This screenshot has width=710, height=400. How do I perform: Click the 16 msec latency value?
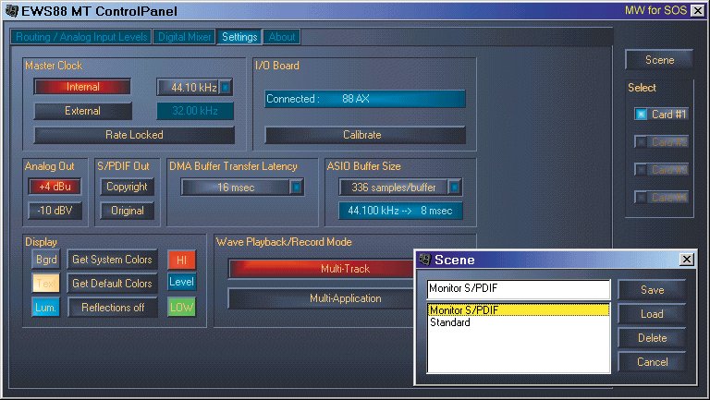click(236, 187)
